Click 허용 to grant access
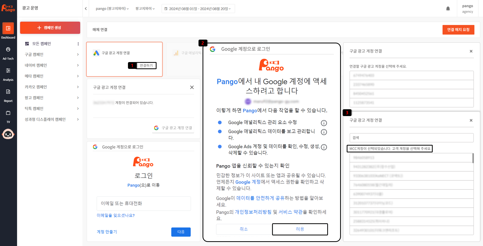 point(300,229)
